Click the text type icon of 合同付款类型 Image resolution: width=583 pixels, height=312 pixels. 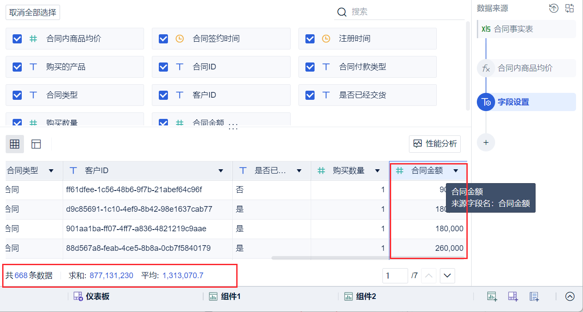tap(326, 67)
